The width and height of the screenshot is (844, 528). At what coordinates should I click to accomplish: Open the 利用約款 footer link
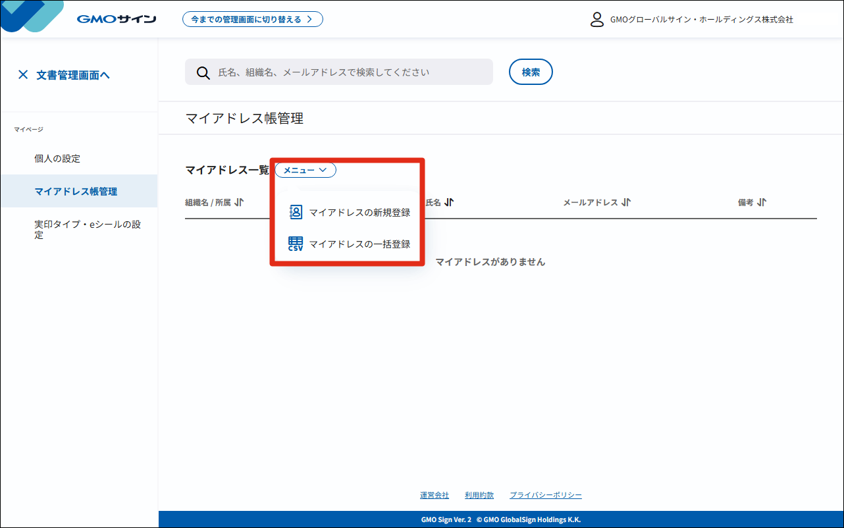(479, 495)
